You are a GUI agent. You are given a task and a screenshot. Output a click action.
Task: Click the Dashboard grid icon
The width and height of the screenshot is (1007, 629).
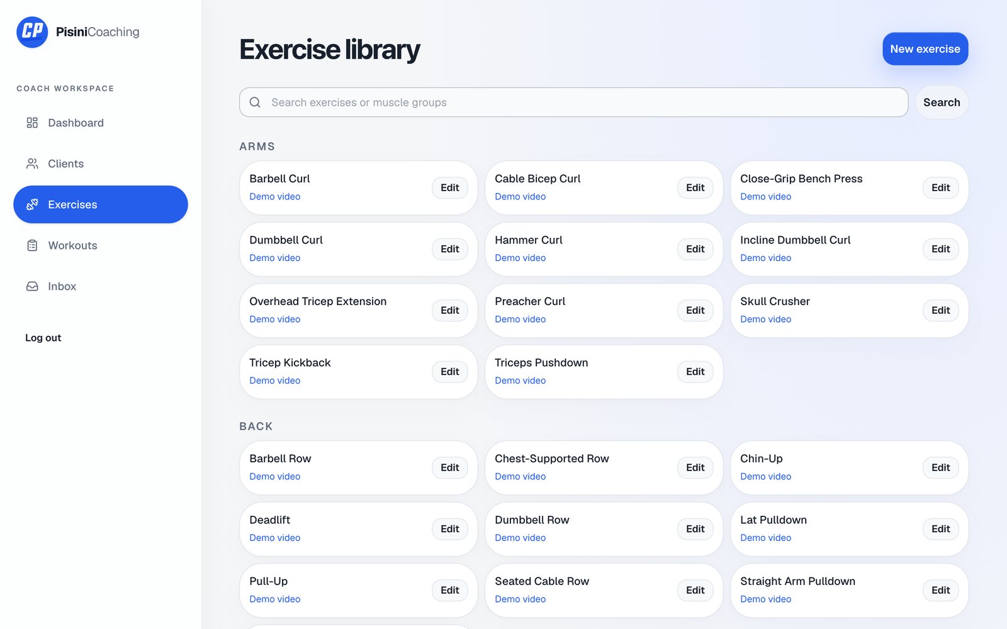32,123
